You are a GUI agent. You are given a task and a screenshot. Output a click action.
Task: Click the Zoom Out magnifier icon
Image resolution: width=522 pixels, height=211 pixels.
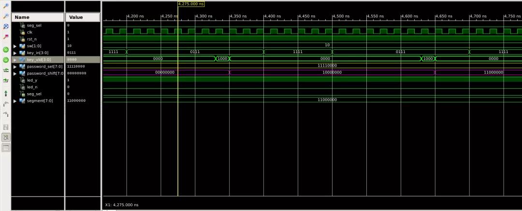[x=6, y=16]
